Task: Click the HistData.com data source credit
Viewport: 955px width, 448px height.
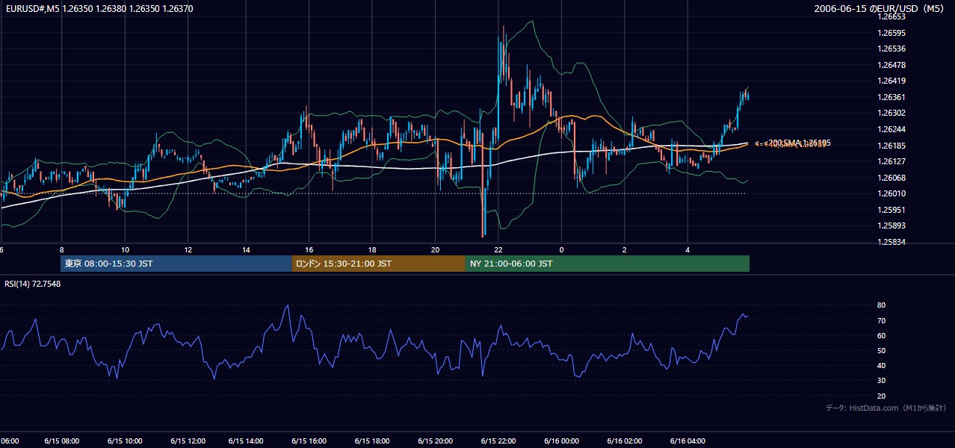Action: tap(886, 408)
